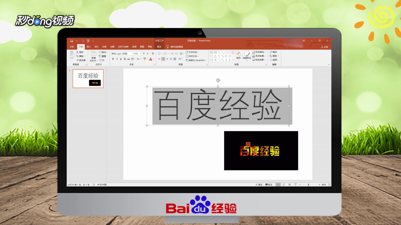Screen dimensions: 401x225
Task: Open Reading view icon in status bar
Action: [289, 185]
